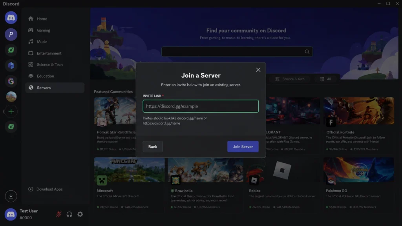The width and height of the screenshot is (402, 226).
Task: Click the Home house icon in sidebar
Action: [31, 18]
